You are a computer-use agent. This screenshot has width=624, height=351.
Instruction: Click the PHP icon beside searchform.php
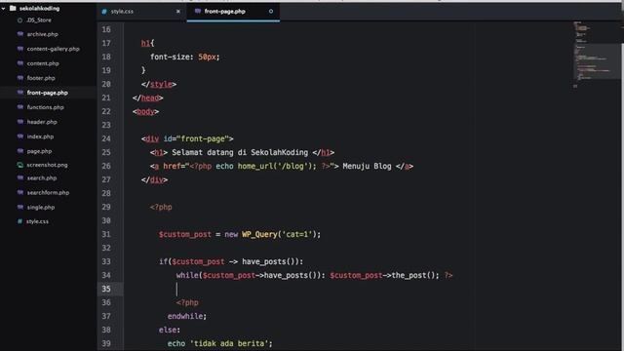coord(20,193)
